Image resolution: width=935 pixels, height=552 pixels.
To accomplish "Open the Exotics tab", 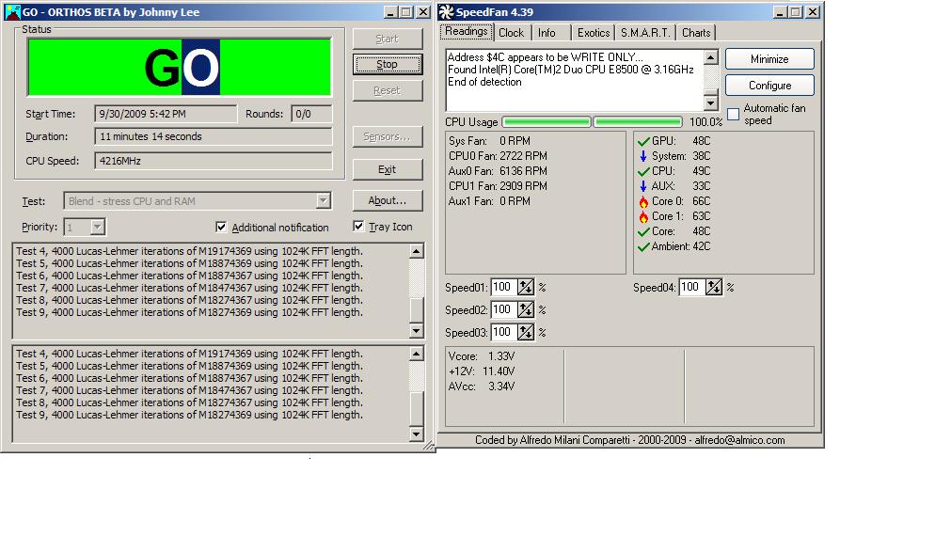I will click(594, 33).
